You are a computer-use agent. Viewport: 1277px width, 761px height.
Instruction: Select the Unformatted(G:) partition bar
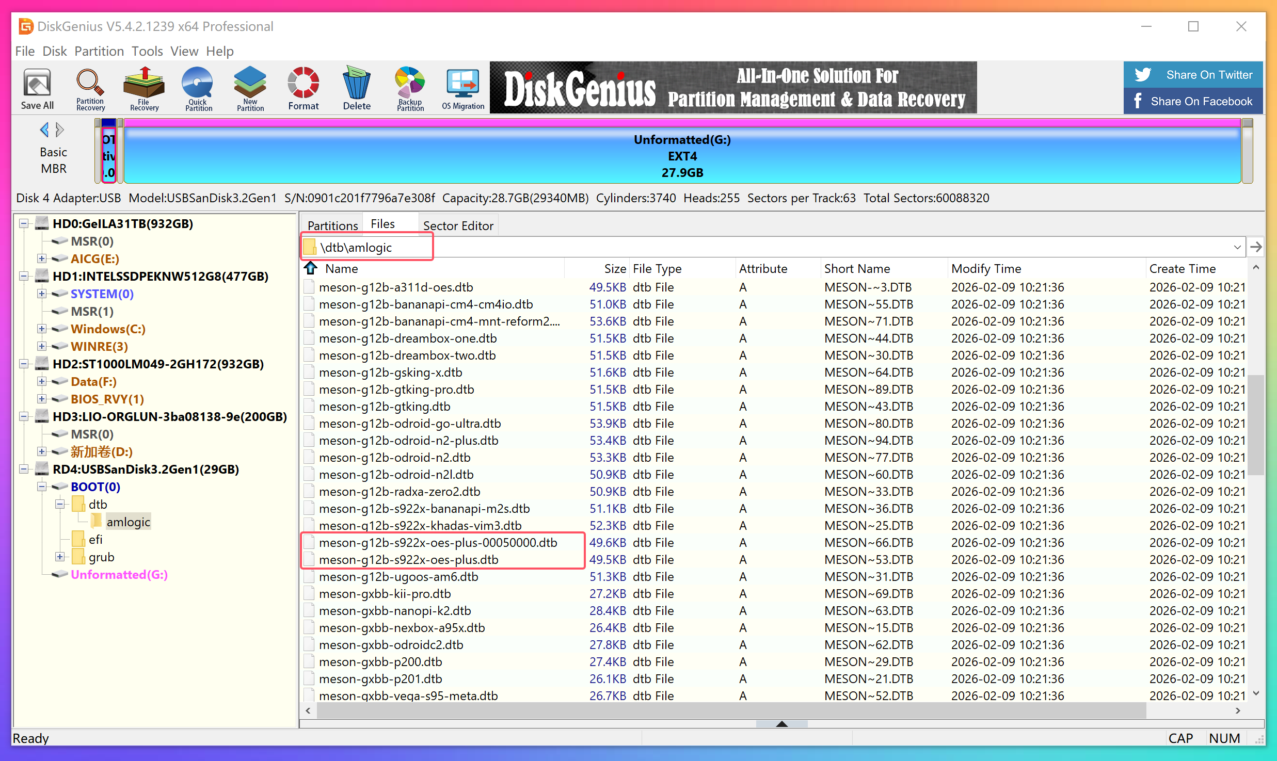coord(681,156)
